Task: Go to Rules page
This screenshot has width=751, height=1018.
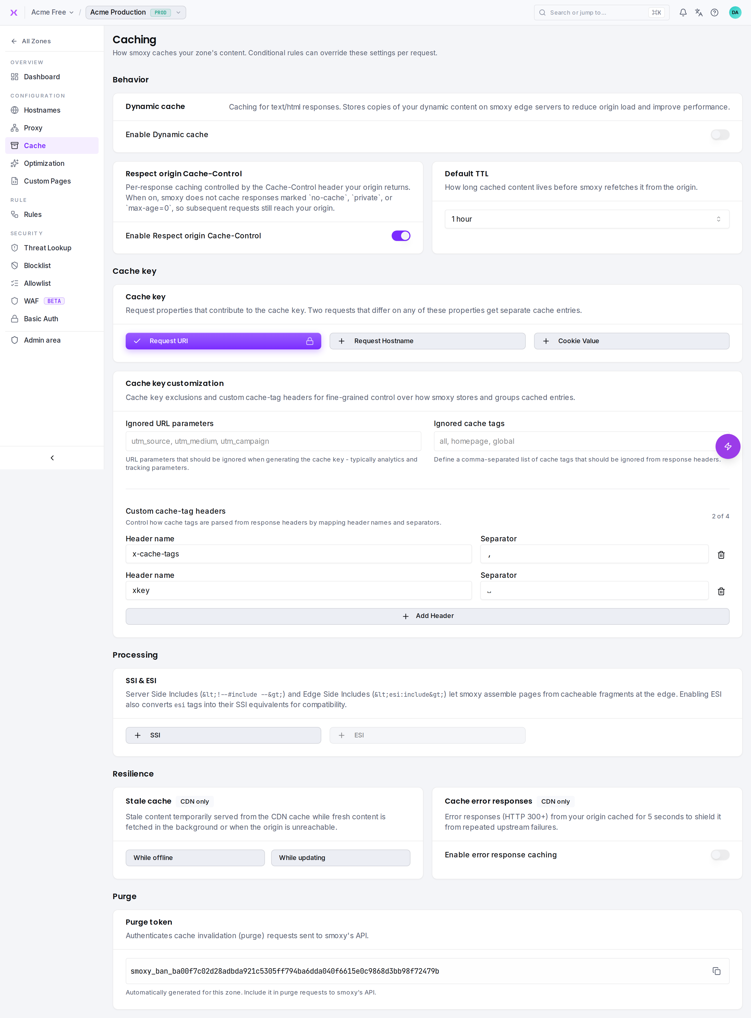Action: [52, 215]
